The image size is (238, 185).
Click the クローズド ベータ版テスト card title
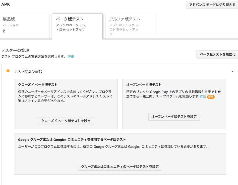pyautogui.click(x=38, y=85)
